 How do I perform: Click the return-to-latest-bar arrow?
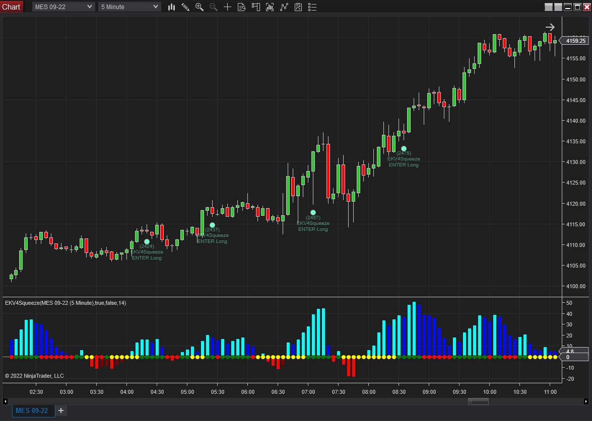(550, 27)
